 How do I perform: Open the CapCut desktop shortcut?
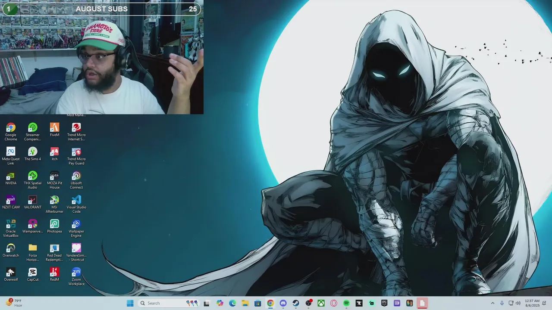coord(33,274)
